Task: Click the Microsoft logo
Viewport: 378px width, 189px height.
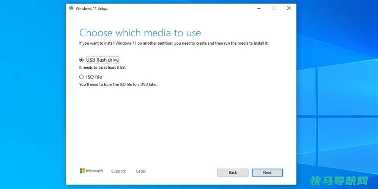Action: pyautogui.click(x=91, y=171)
